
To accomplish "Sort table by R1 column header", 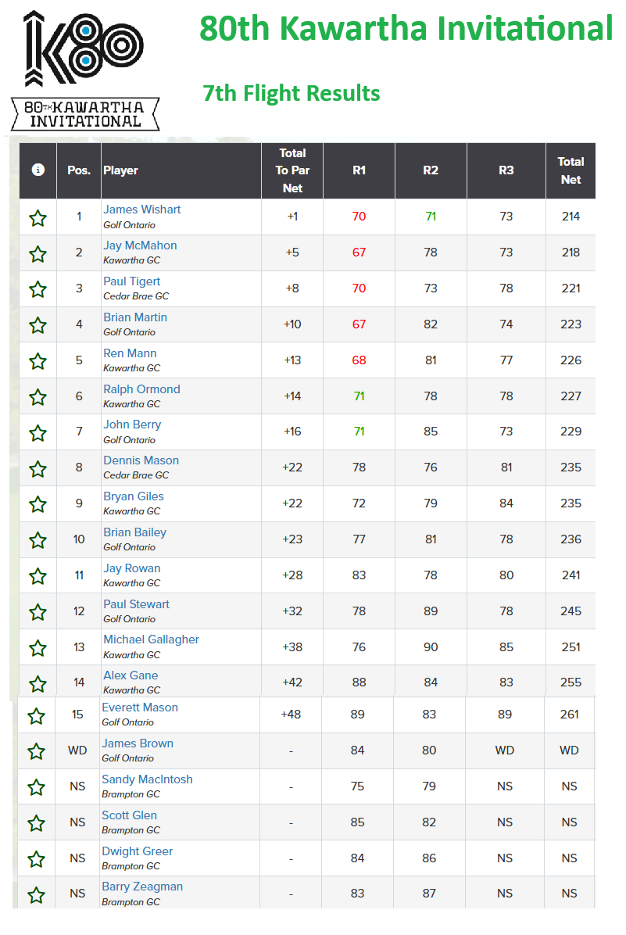I will (359, 170).
